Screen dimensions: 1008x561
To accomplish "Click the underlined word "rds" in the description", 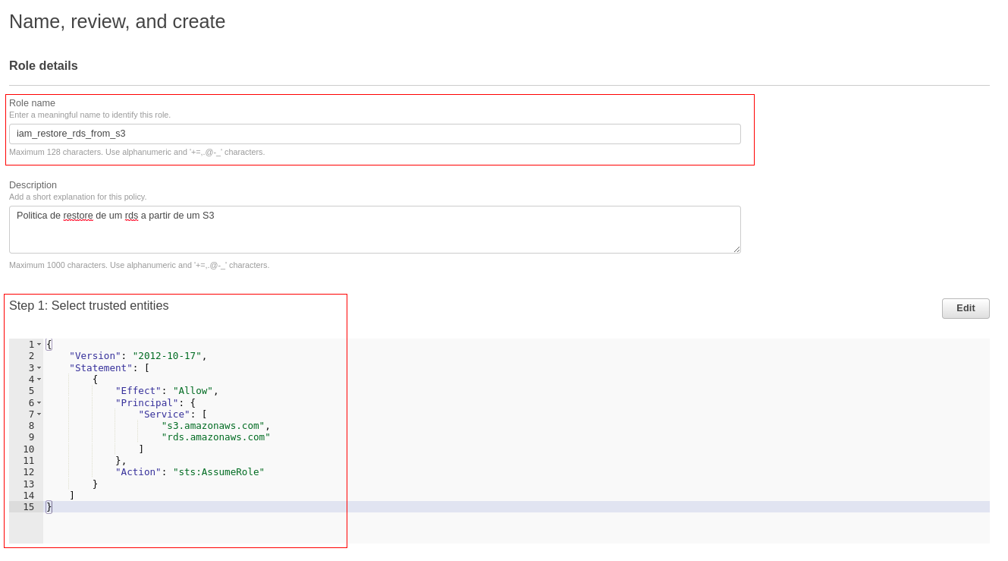I will pos(131,216).
